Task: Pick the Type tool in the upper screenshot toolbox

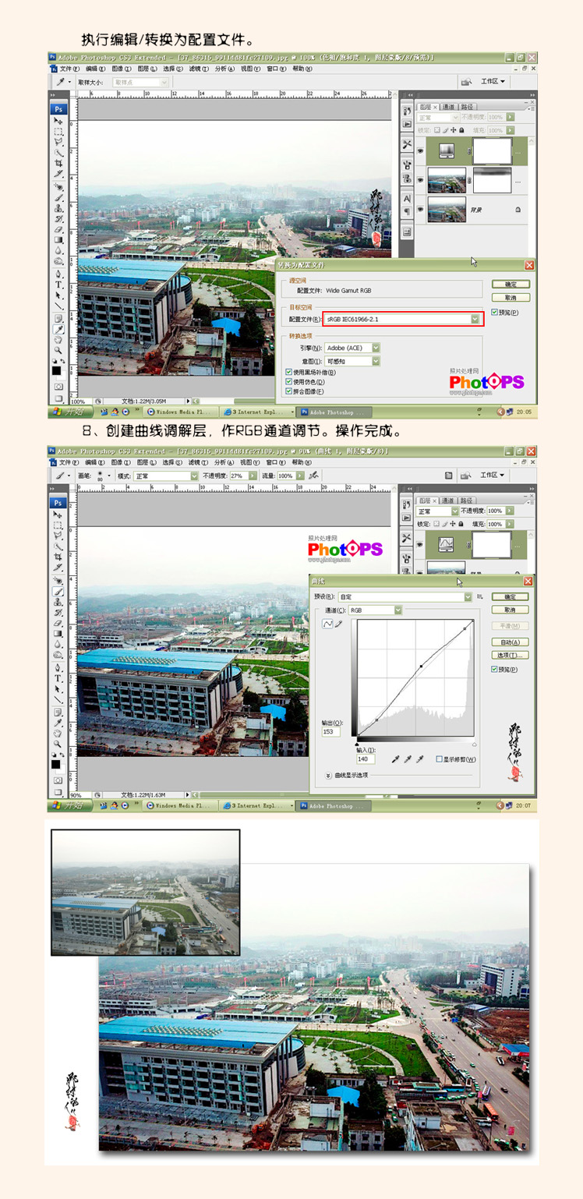Action: coord(58,284)
